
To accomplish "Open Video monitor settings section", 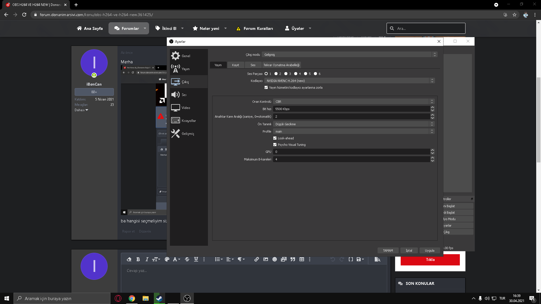I will coord(176,108).
